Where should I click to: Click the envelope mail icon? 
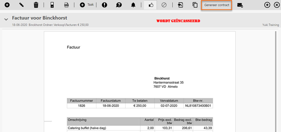240,5
